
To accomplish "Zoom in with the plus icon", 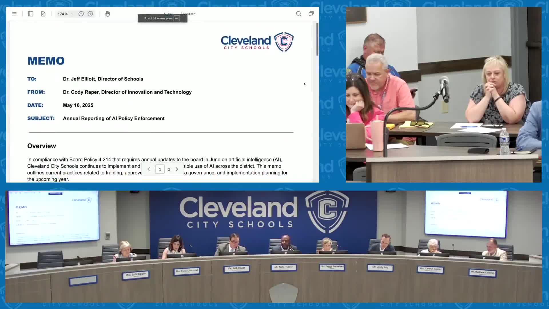I will [x=90, y=14].
